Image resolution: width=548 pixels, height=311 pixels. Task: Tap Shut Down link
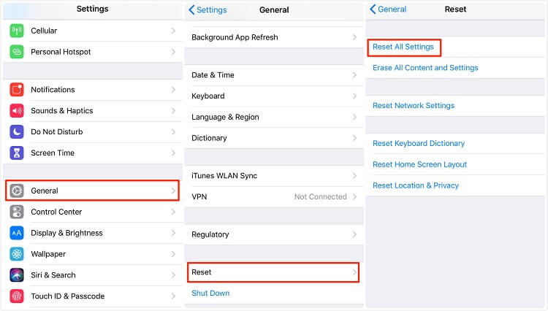[210, 293]
